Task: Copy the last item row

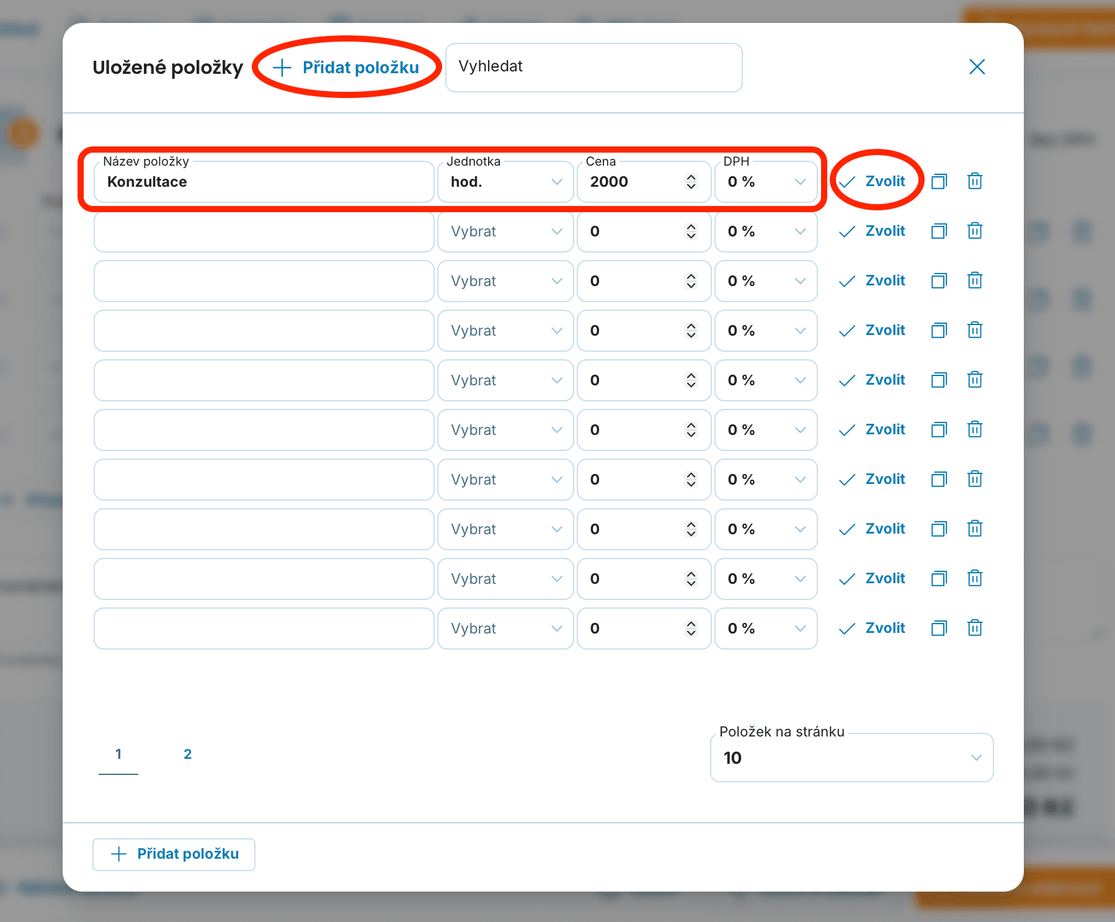Action: (940, 628)
